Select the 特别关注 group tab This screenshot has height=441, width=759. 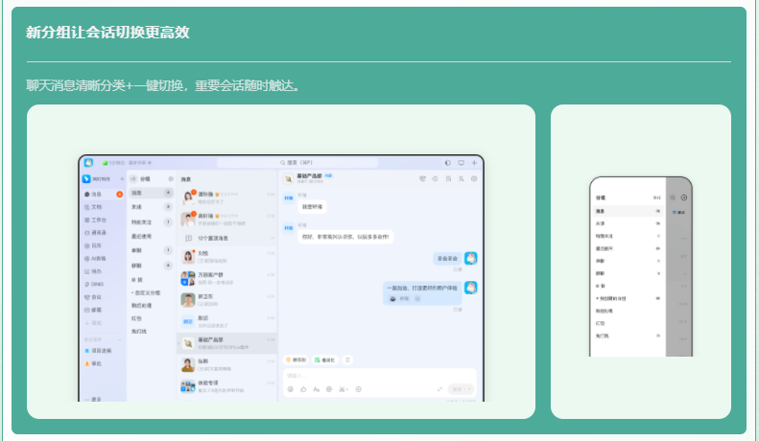point(141,220)
